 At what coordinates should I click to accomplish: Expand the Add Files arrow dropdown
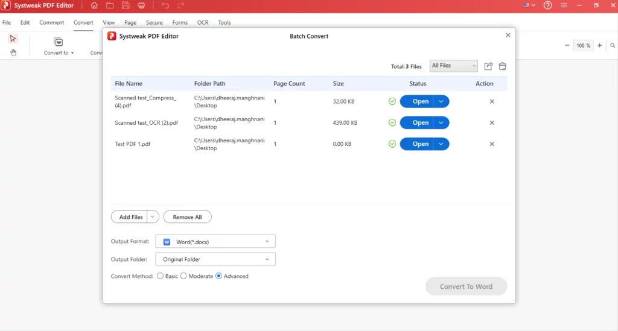pos(153,217)
